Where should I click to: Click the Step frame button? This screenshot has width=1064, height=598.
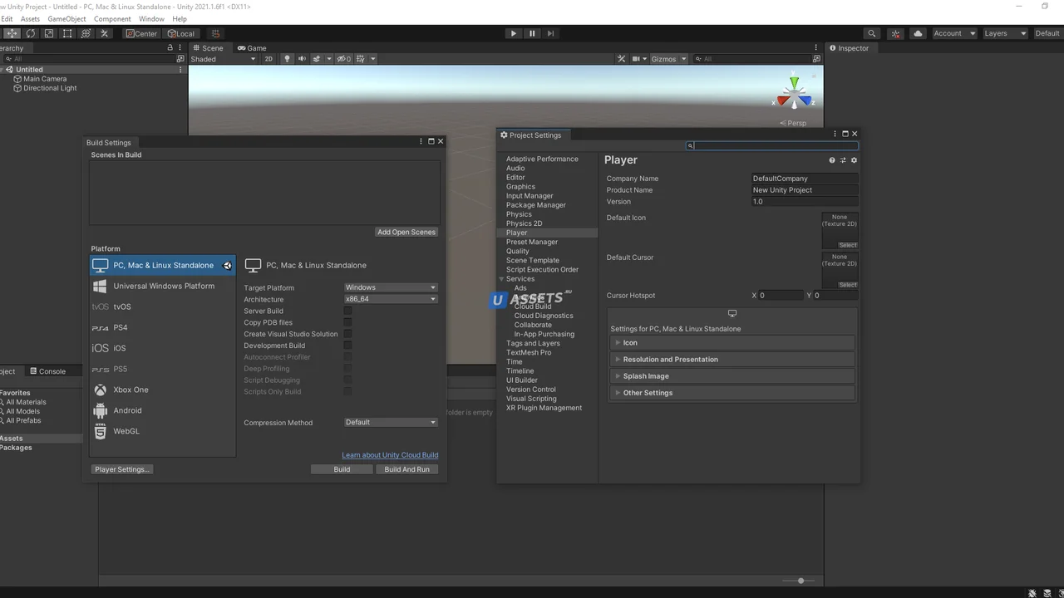click(550, 33)
